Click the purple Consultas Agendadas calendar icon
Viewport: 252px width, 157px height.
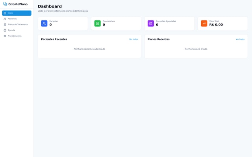[151, 24]
